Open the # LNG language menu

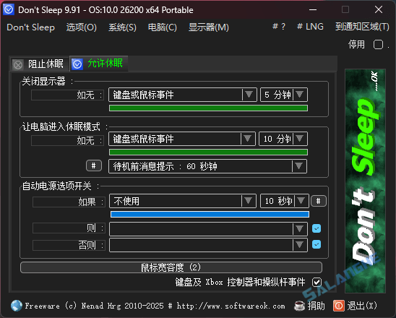click(x=310, y=27)
